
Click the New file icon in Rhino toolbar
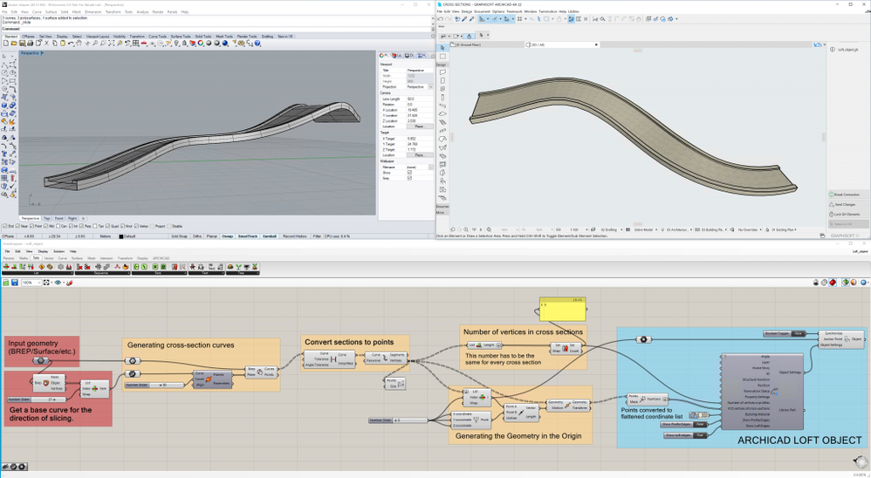point(4,43)
